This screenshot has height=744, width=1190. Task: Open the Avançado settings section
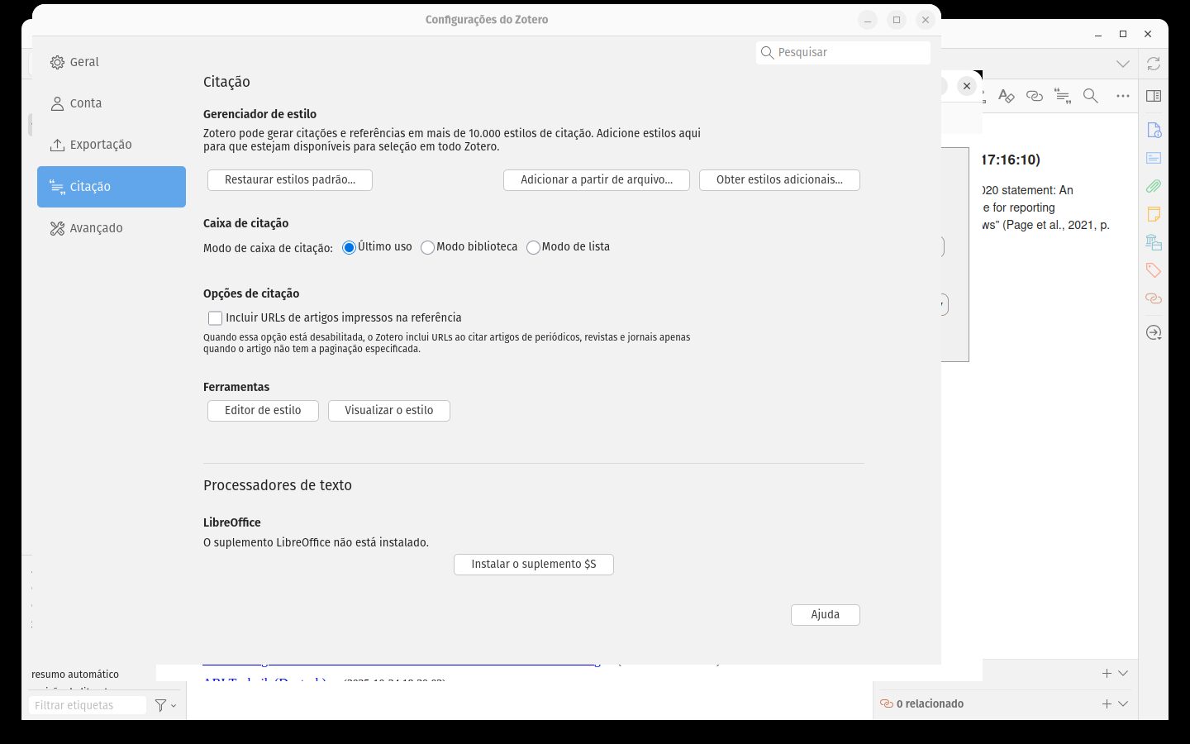click(111, 228)
